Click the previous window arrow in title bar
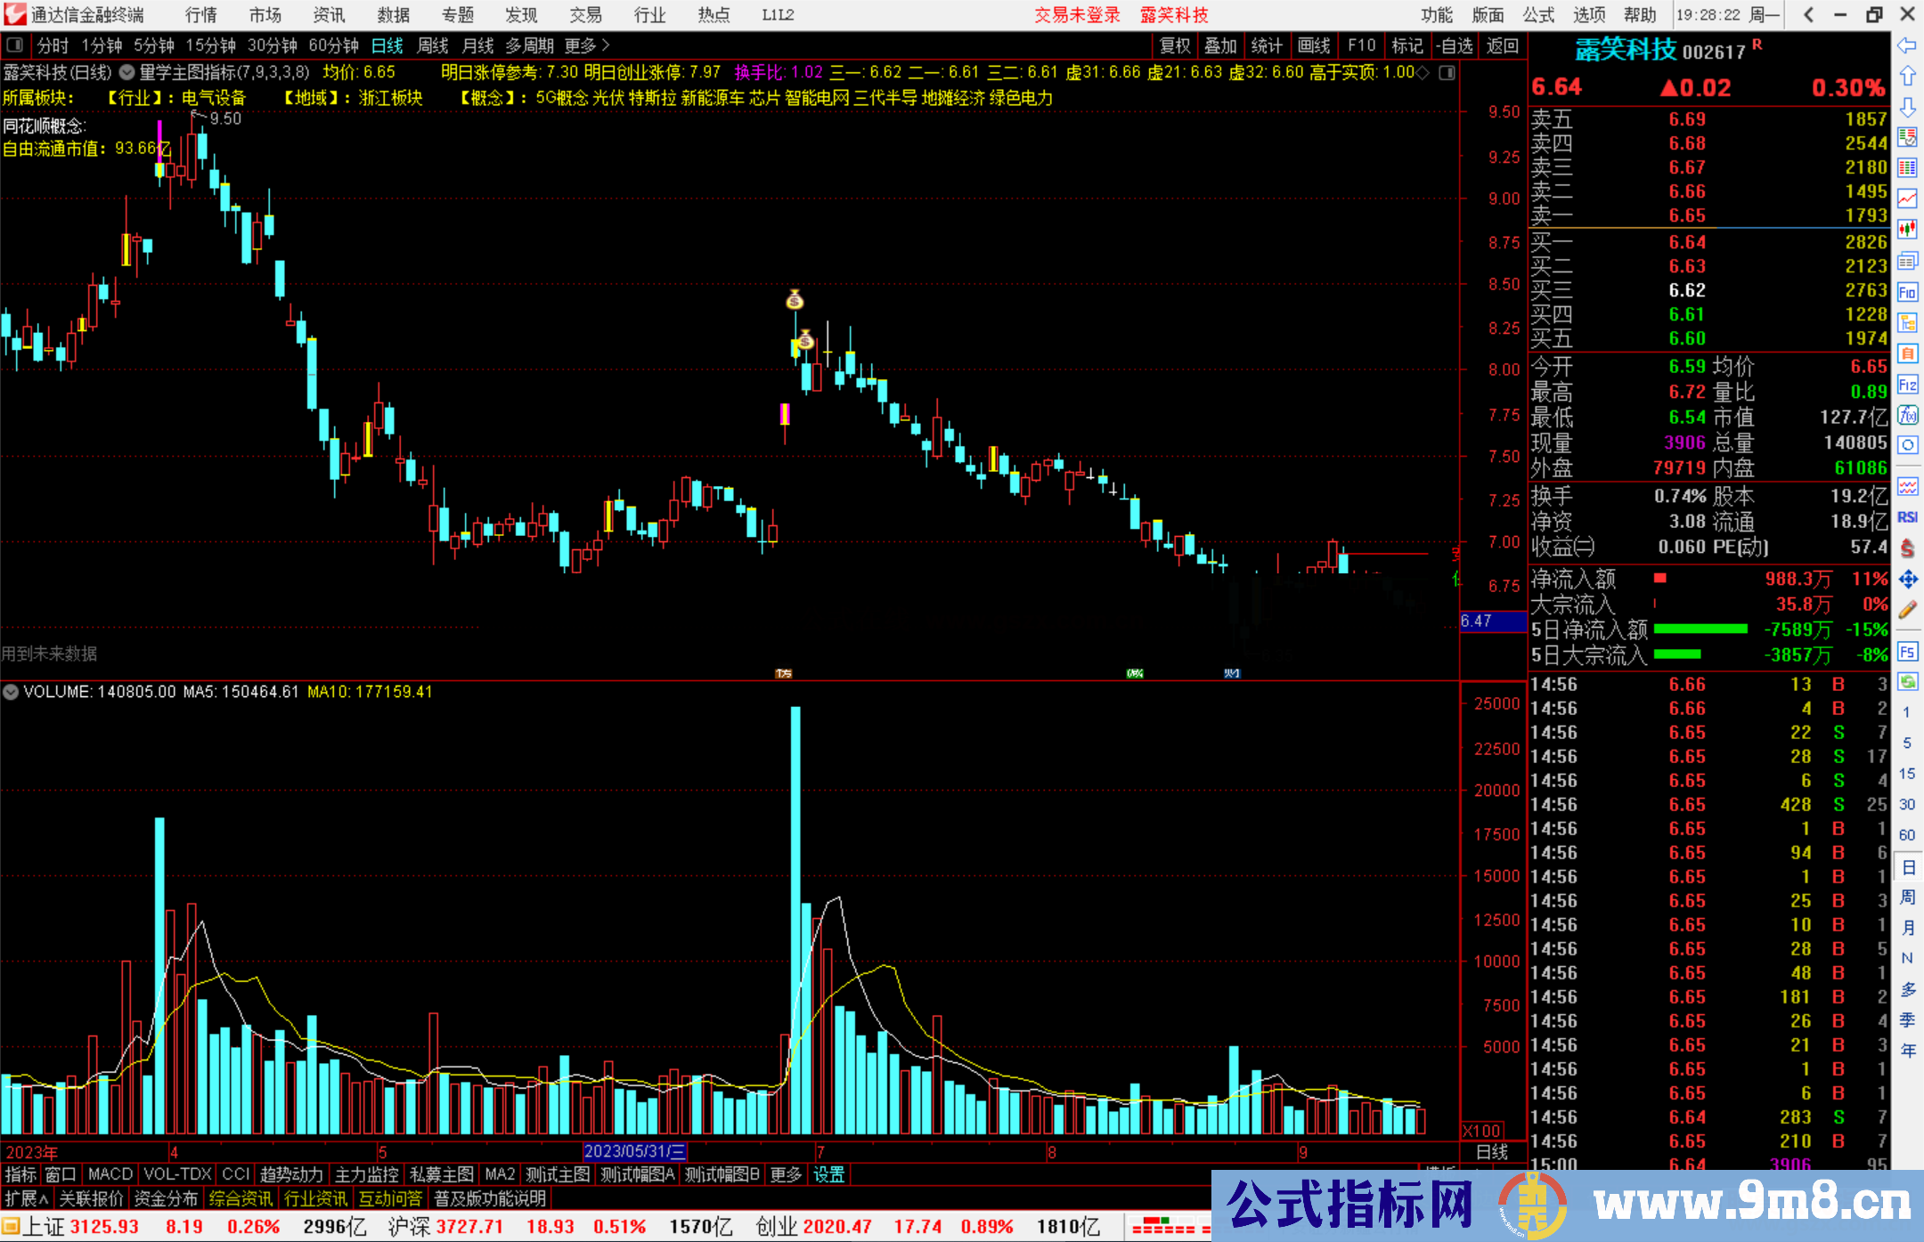 [1808, 14]
